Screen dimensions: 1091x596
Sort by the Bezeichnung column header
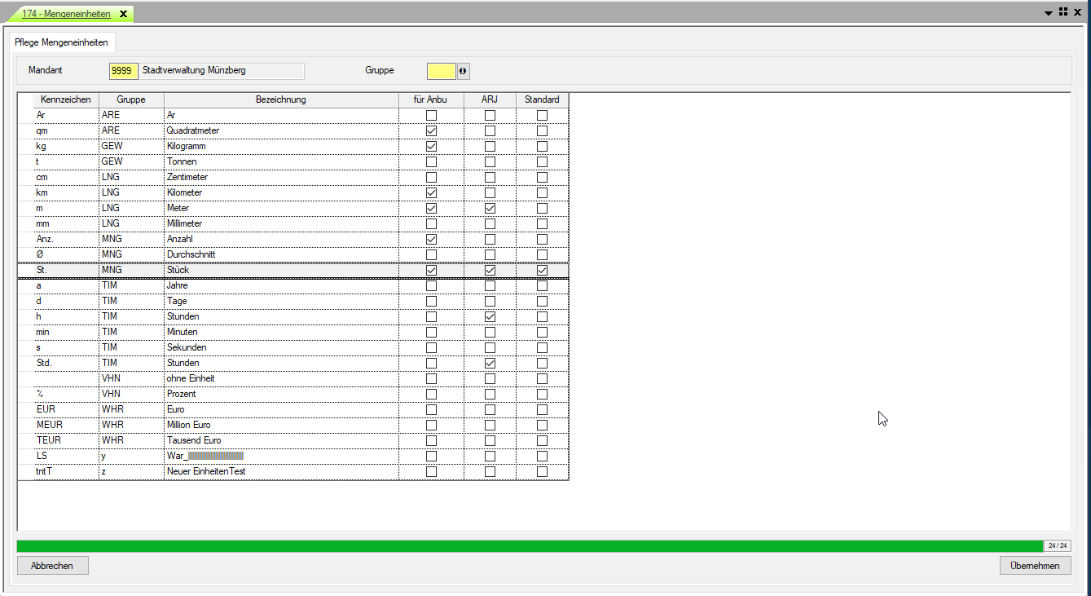coord(280,100)
